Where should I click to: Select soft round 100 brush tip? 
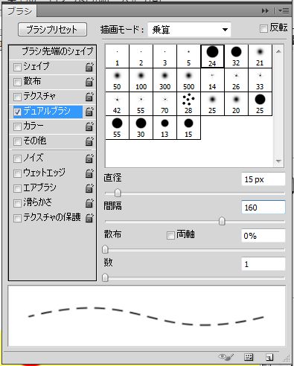pyautogui.click(x=141, y=80)
